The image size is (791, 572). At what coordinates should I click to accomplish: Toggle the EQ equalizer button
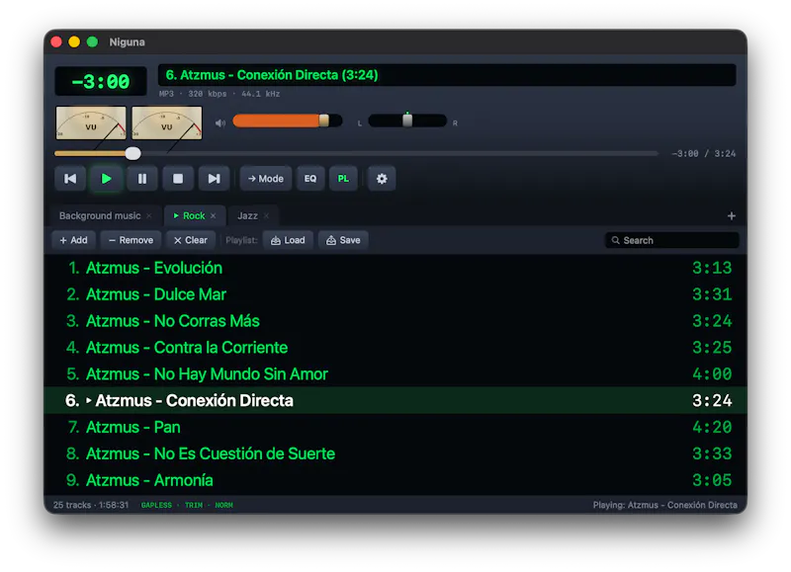(x=310, y=179)
